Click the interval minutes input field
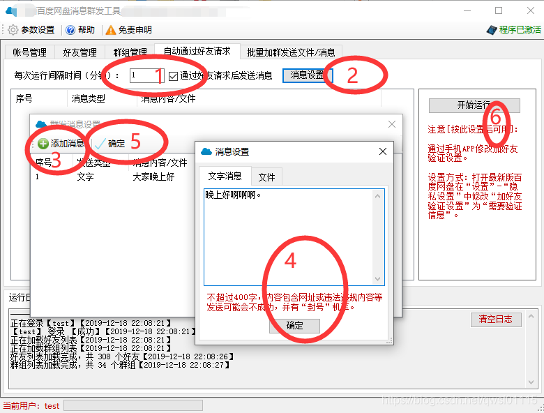 pos(146,75)
